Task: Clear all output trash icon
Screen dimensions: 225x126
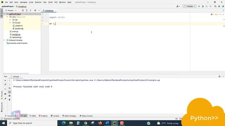Action: [x=9, y=99]
